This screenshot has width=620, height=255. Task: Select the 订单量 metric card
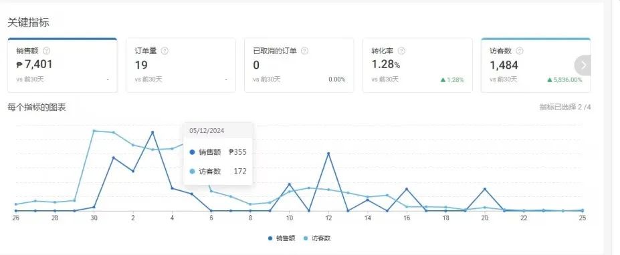[x=181, y=65]
